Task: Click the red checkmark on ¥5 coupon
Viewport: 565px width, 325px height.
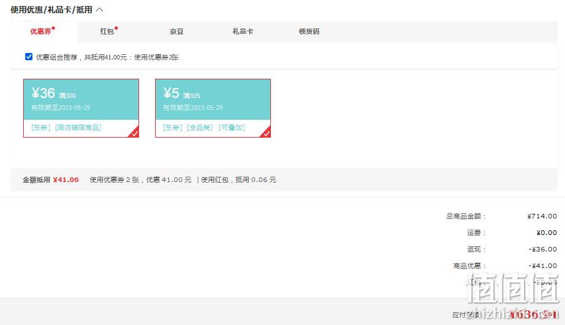Action: tap(266, 133)
